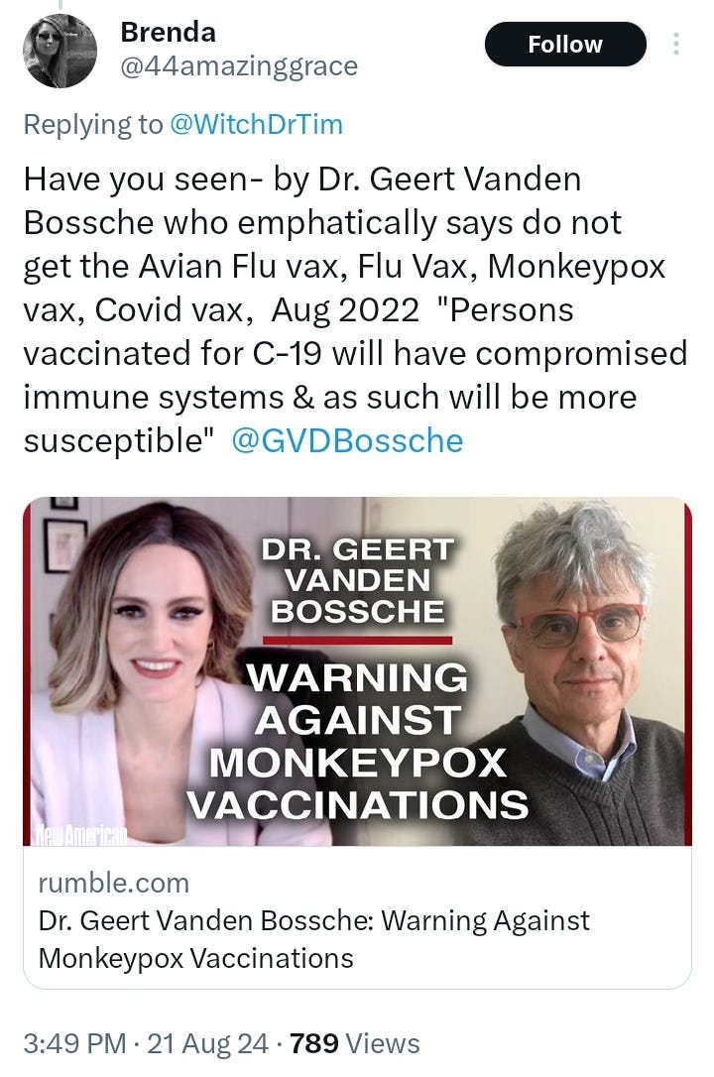The height and width of the screenshot is (1077, 714).
Task: Click the 3:49 PM timestamp
Action: pyautogui.click(x=74, y=1043)
